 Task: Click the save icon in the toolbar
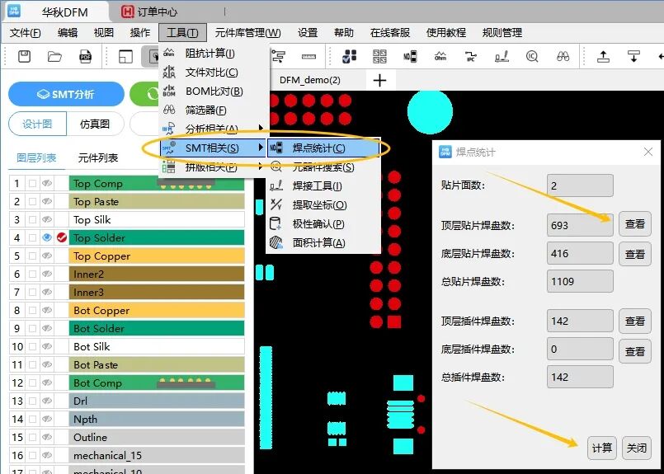(x=25, y=56)
